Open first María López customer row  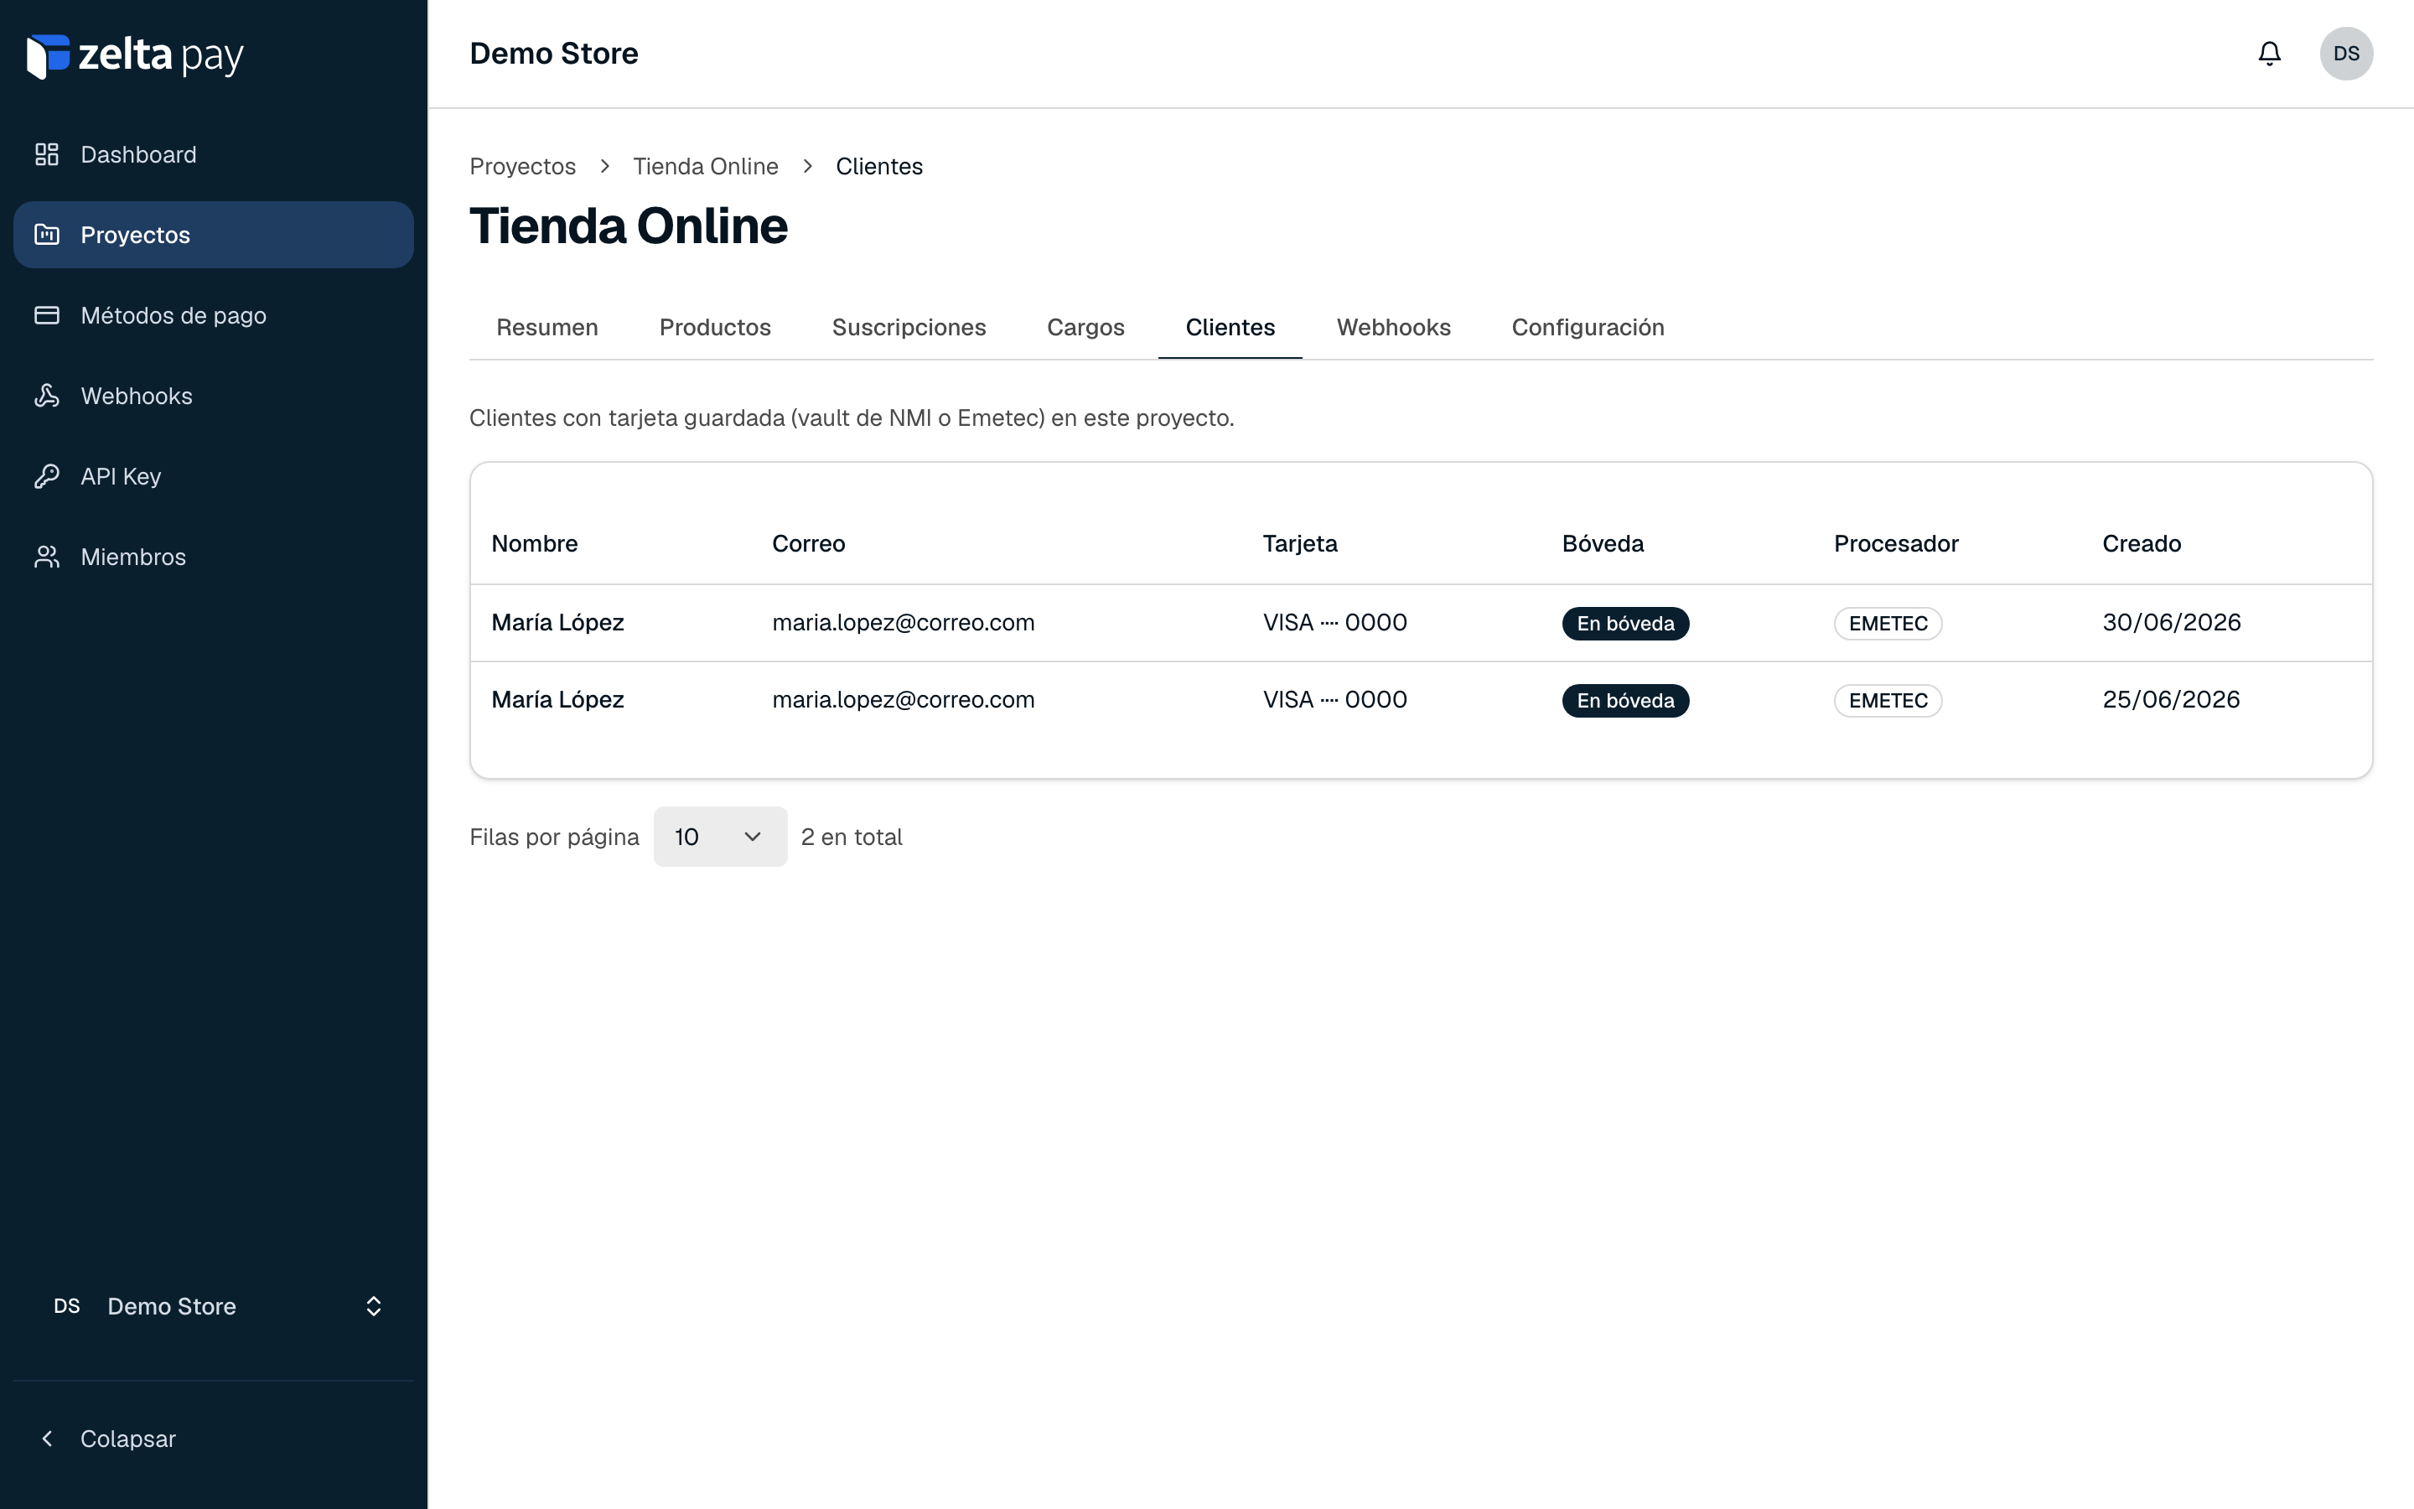[x=1421, y=623]
